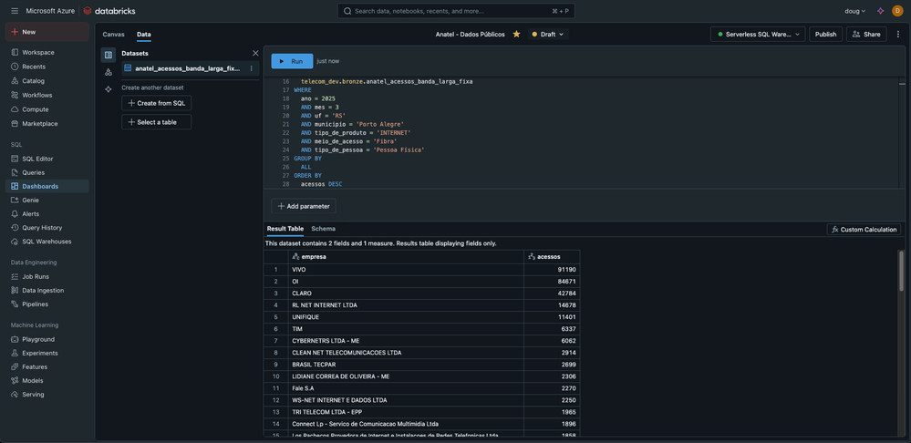Toggle the favorite star for the dashboard
This screenshot has height=443, width=911.
pyautogui.click(x=516, y=35)
